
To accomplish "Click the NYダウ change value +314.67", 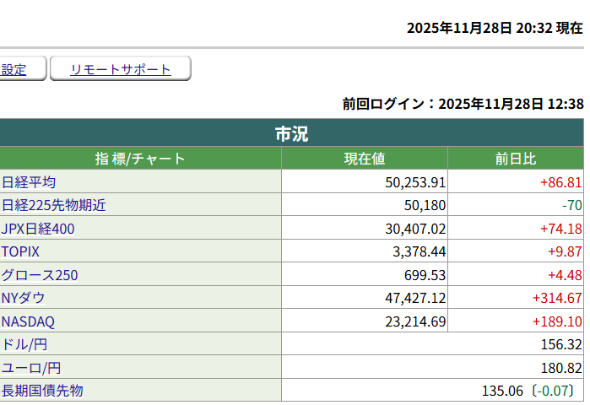I will pos(557,298).
